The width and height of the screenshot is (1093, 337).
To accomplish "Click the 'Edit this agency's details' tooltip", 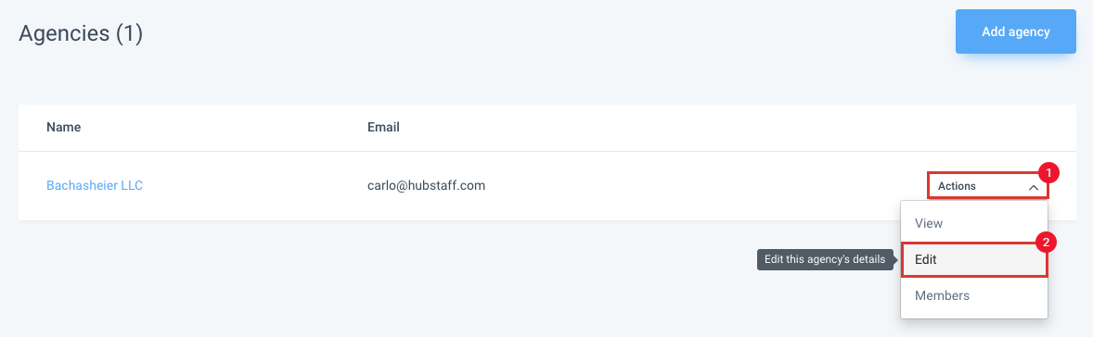I will click(825, 259).
